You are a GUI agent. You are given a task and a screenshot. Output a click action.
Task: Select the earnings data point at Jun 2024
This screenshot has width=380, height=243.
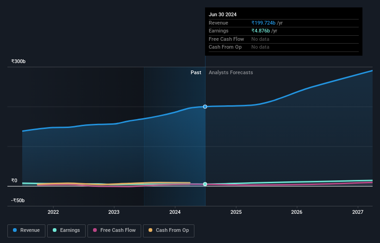205,184
